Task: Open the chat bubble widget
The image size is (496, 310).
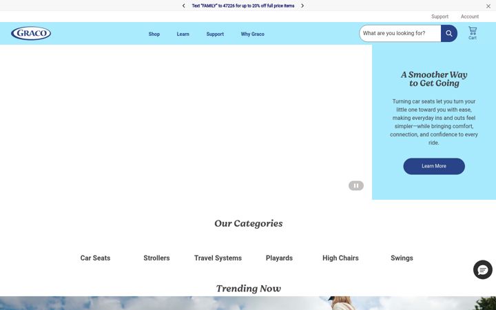Action: coord(482,270)
